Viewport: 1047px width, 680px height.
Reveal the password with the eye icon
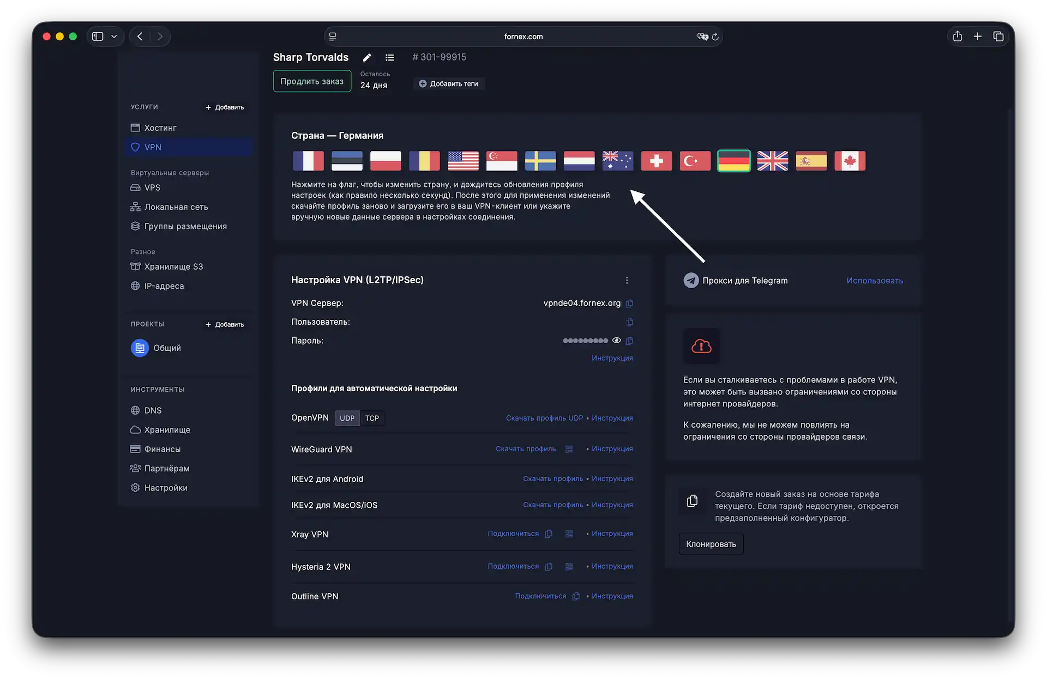[x=616, y=341]
